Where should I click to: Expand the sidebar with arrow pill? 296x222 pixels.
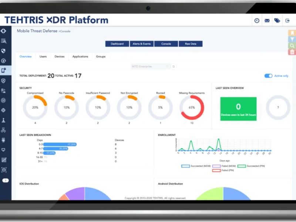pos(6,181)
